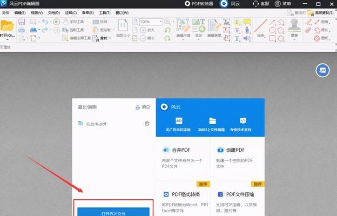Select the pink eraser tool
Viewport: 337px width, 216px height.
click(308, 30)
